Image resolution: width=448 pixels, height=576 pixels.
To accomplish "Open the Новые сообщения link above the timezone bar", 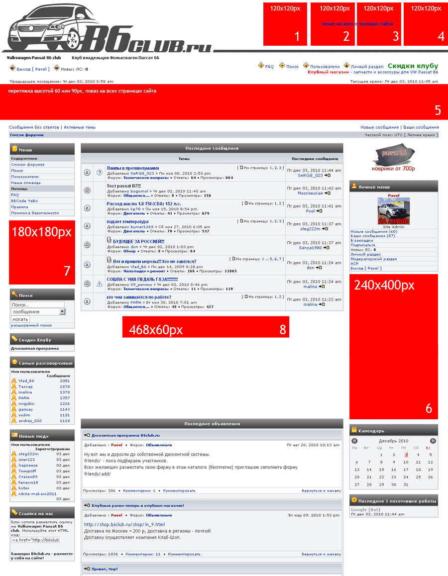I will pyautogui.click(x=379, y=127).
